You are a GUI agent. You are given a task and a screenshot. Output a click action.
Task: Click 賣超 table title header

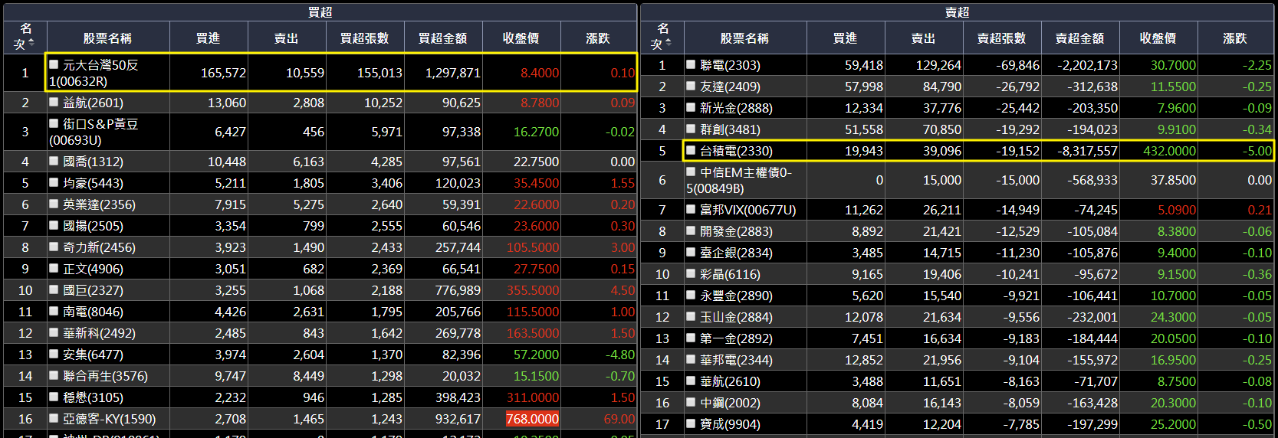tap(957, 12)
